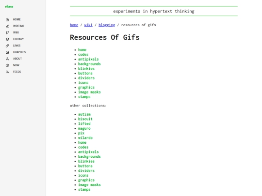The height and width of the screenshot is (196, 262).
Task: Click the 'other collections:' label
Action: coord(88,106)
